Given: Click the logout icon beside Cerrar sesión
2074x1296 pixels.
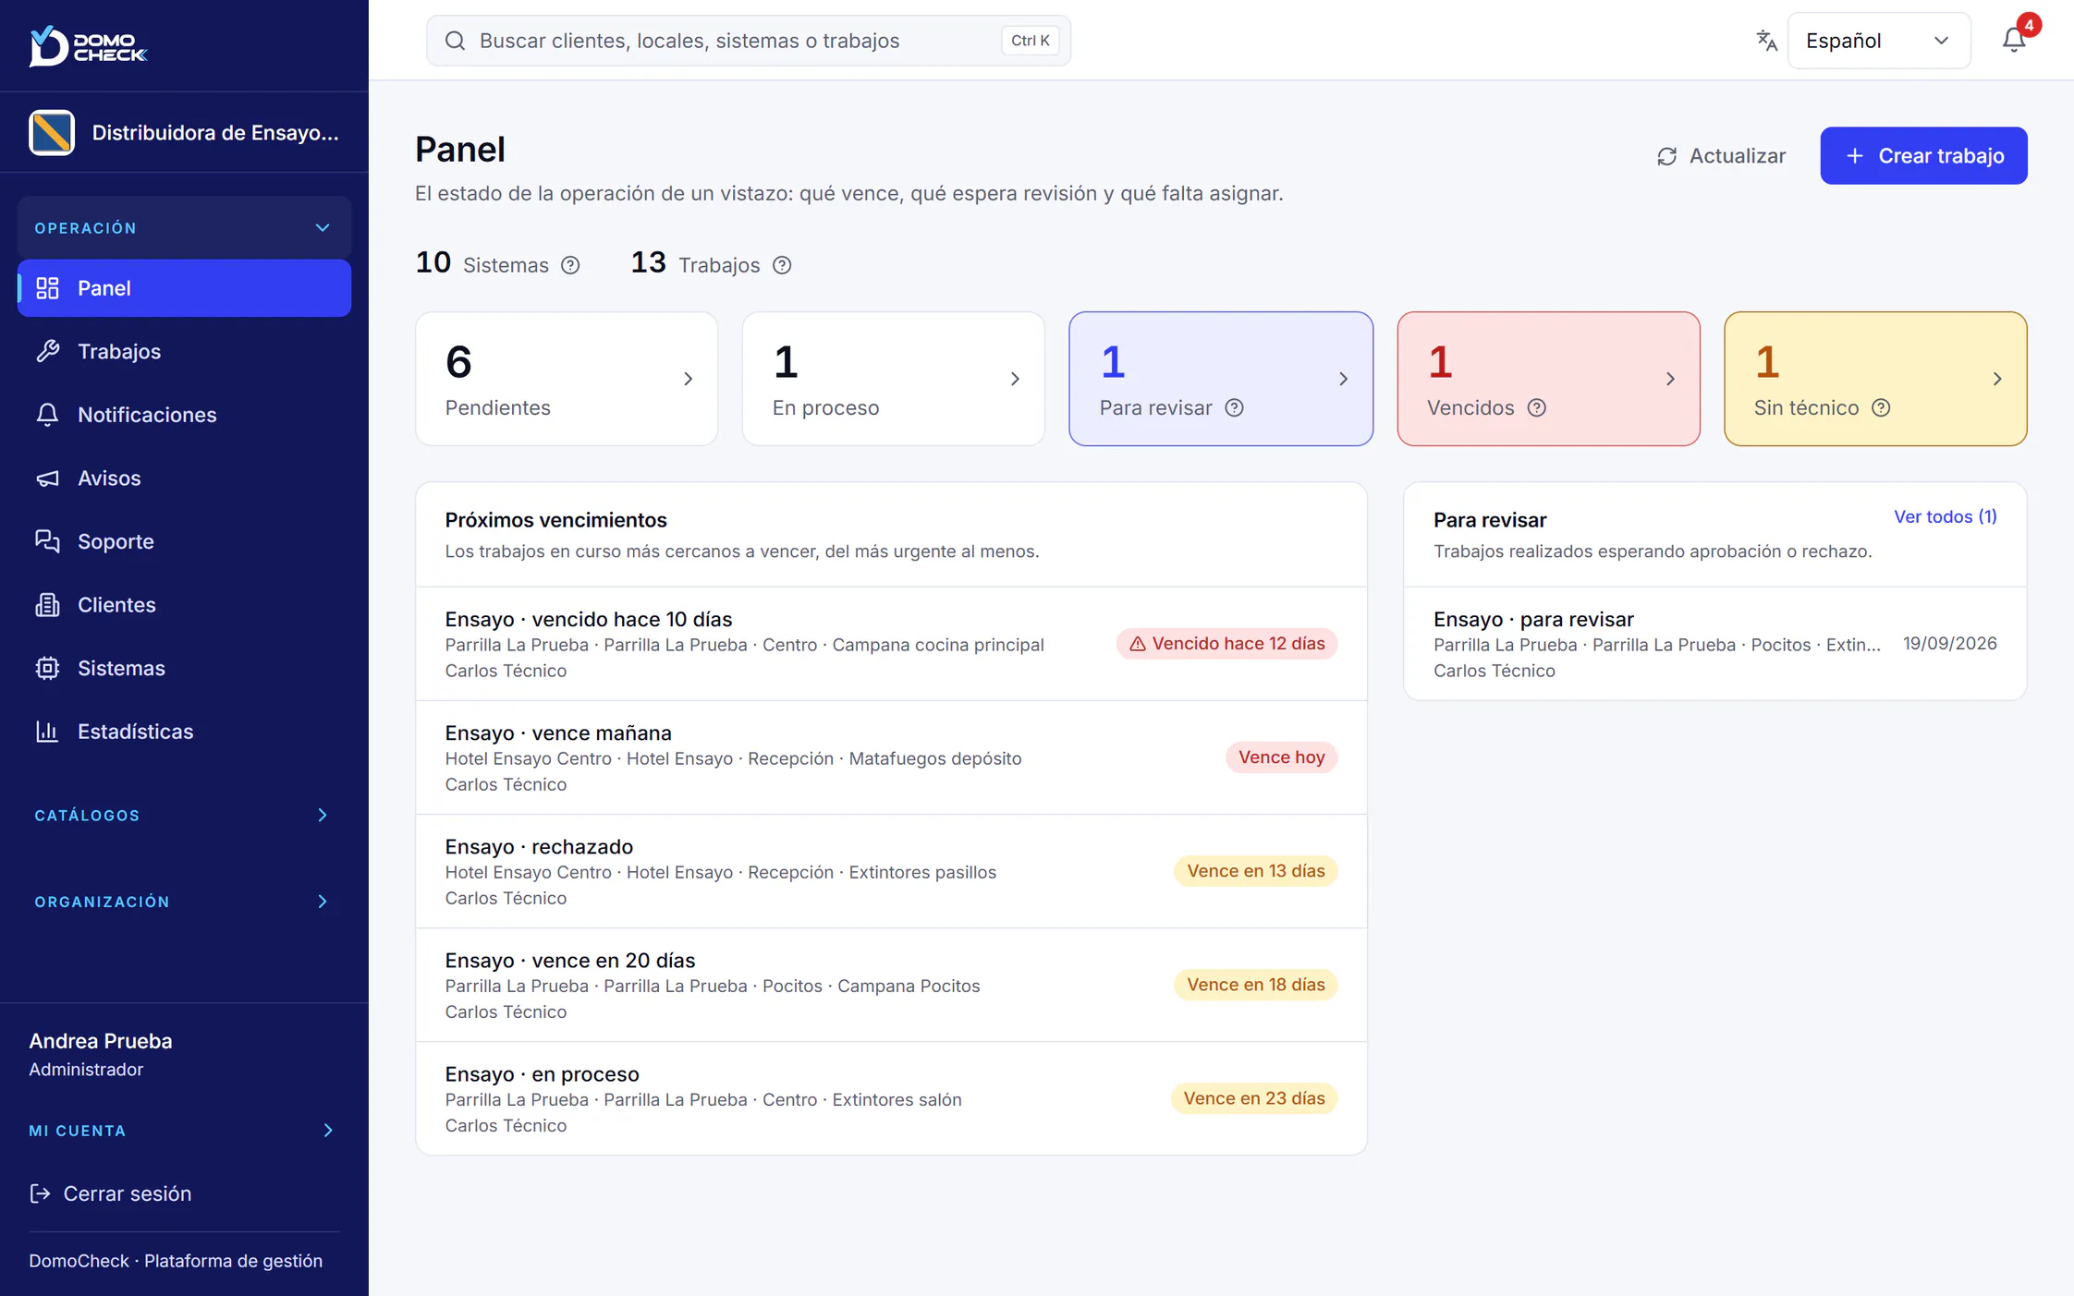Looking at the screenshot, I should 40,1193.
